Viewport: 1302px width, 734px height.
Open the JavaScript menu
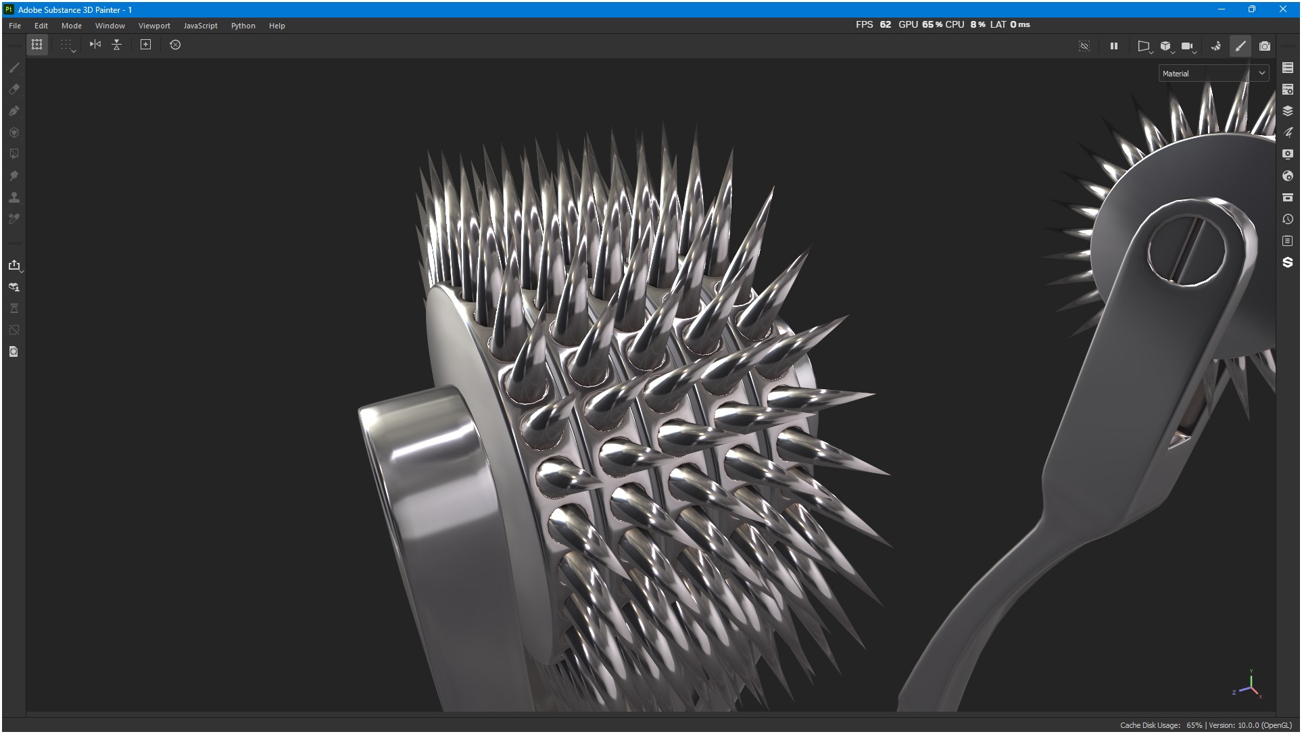click(201, 26)
